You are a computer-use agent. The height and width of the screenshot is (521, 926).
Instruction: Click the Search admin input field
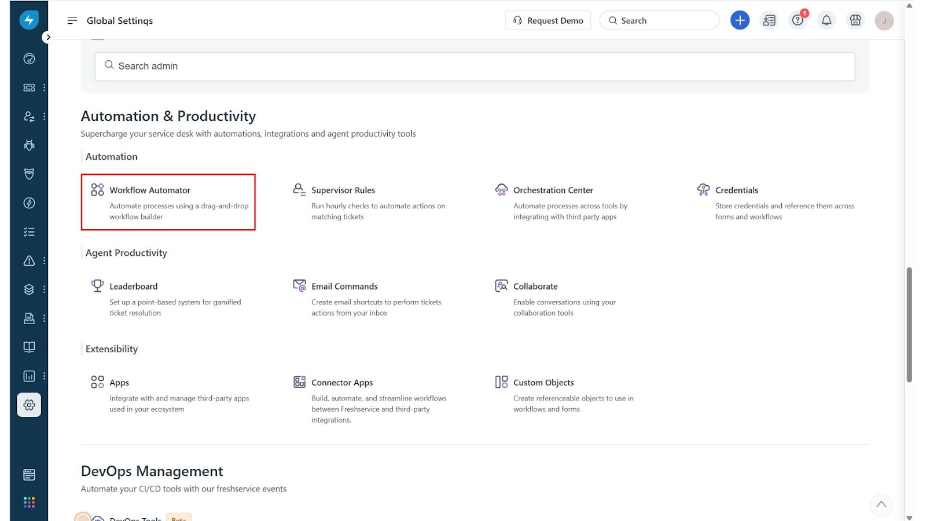pos(475,66)
